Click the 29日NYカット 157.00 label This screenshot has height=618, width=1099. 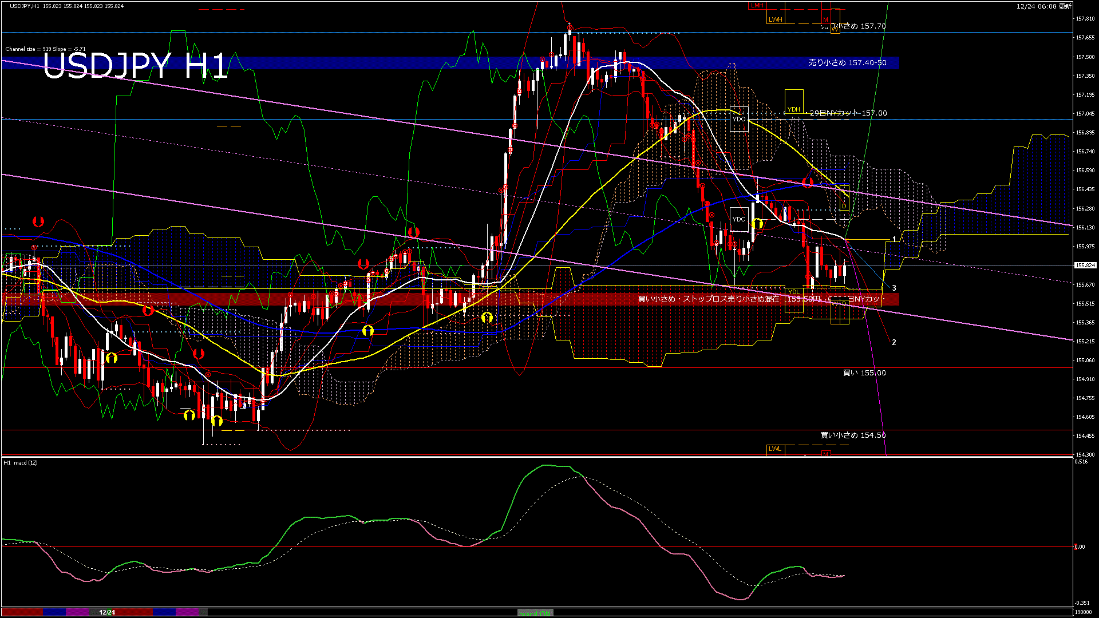pyautogui.click(x=848, y=113)
